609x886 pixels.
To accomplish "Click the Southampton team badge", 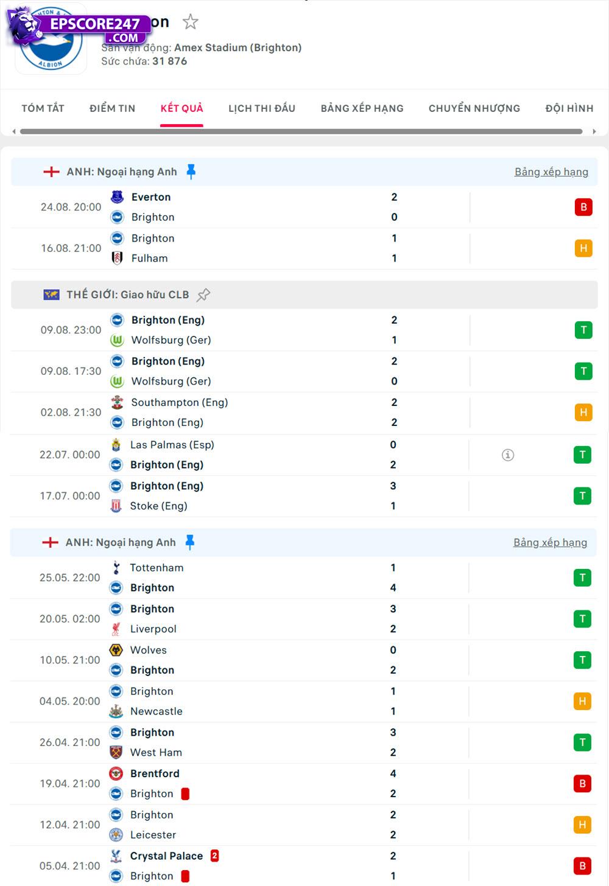I will click(x=118, y=402).
